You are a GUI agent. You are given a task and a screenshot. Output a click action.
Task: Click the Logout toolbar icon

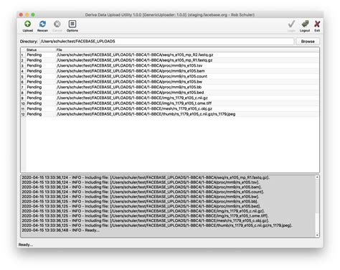click(x=305, y=26)
